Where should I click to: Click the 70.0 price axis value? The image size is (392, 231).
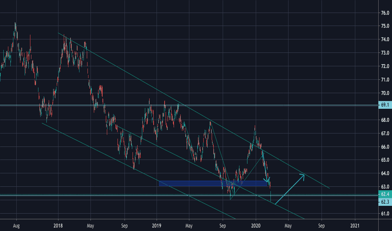(385, 93)
